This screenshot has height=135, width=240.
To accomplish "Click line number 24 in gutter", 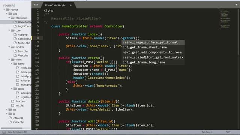I will tap(37, 101).
